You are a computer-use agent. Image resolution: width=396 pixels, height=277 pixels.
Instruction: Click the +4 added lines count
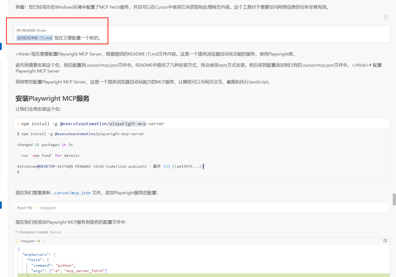coord(38,241)
